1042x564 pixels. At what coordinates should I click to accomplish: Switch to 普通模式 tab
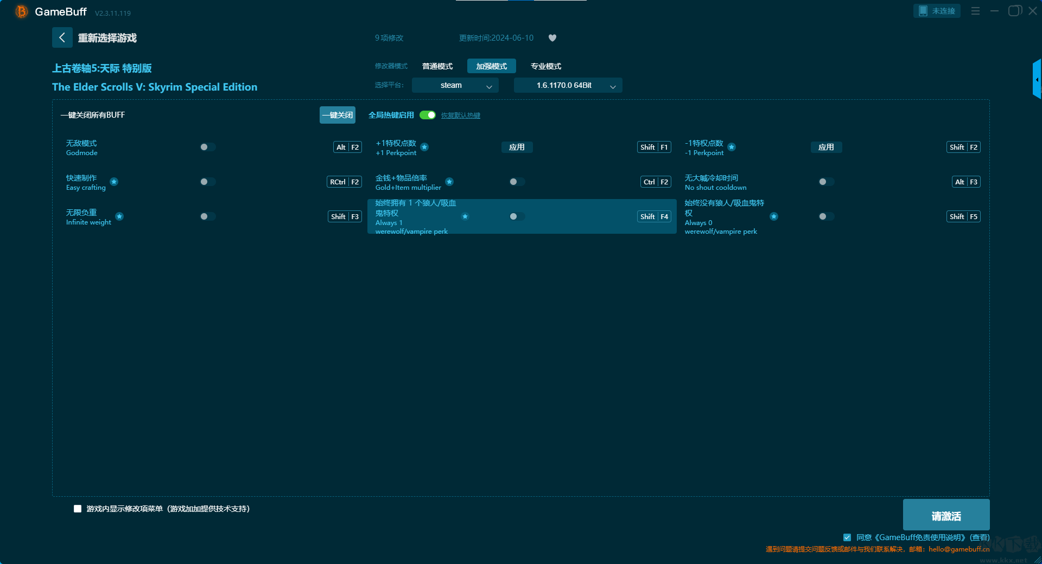coord(437,66)
